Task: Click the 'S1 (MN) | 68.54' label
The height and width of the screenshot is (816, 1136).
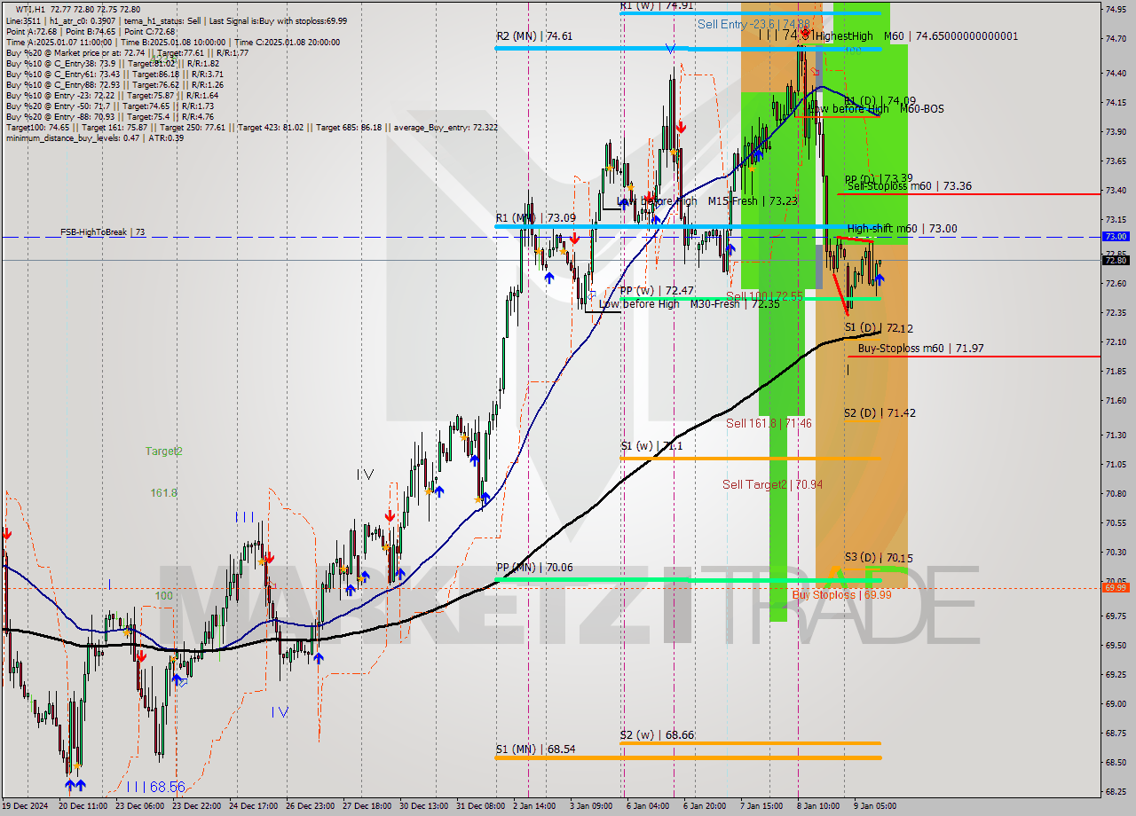Action: [x=535, y=749]
